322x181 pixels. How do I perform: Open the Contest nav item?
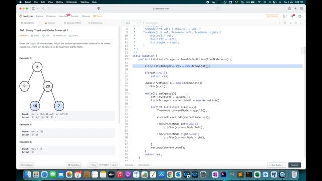click(75, 16)
